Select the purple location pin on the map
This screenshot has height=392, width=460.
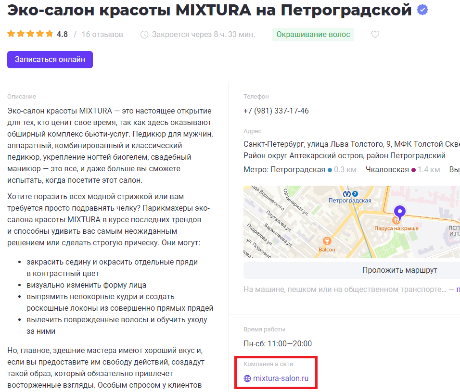click(400, 212)
